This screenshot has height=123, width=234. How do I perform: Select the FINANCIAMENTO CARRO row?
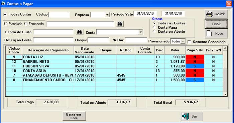(x=114, y=80)
